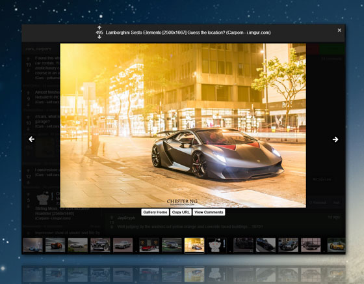Advance to next image with right arrow
Image resolution: width=364 pixels, height=284 pixels.
click(x=335, y=139)
